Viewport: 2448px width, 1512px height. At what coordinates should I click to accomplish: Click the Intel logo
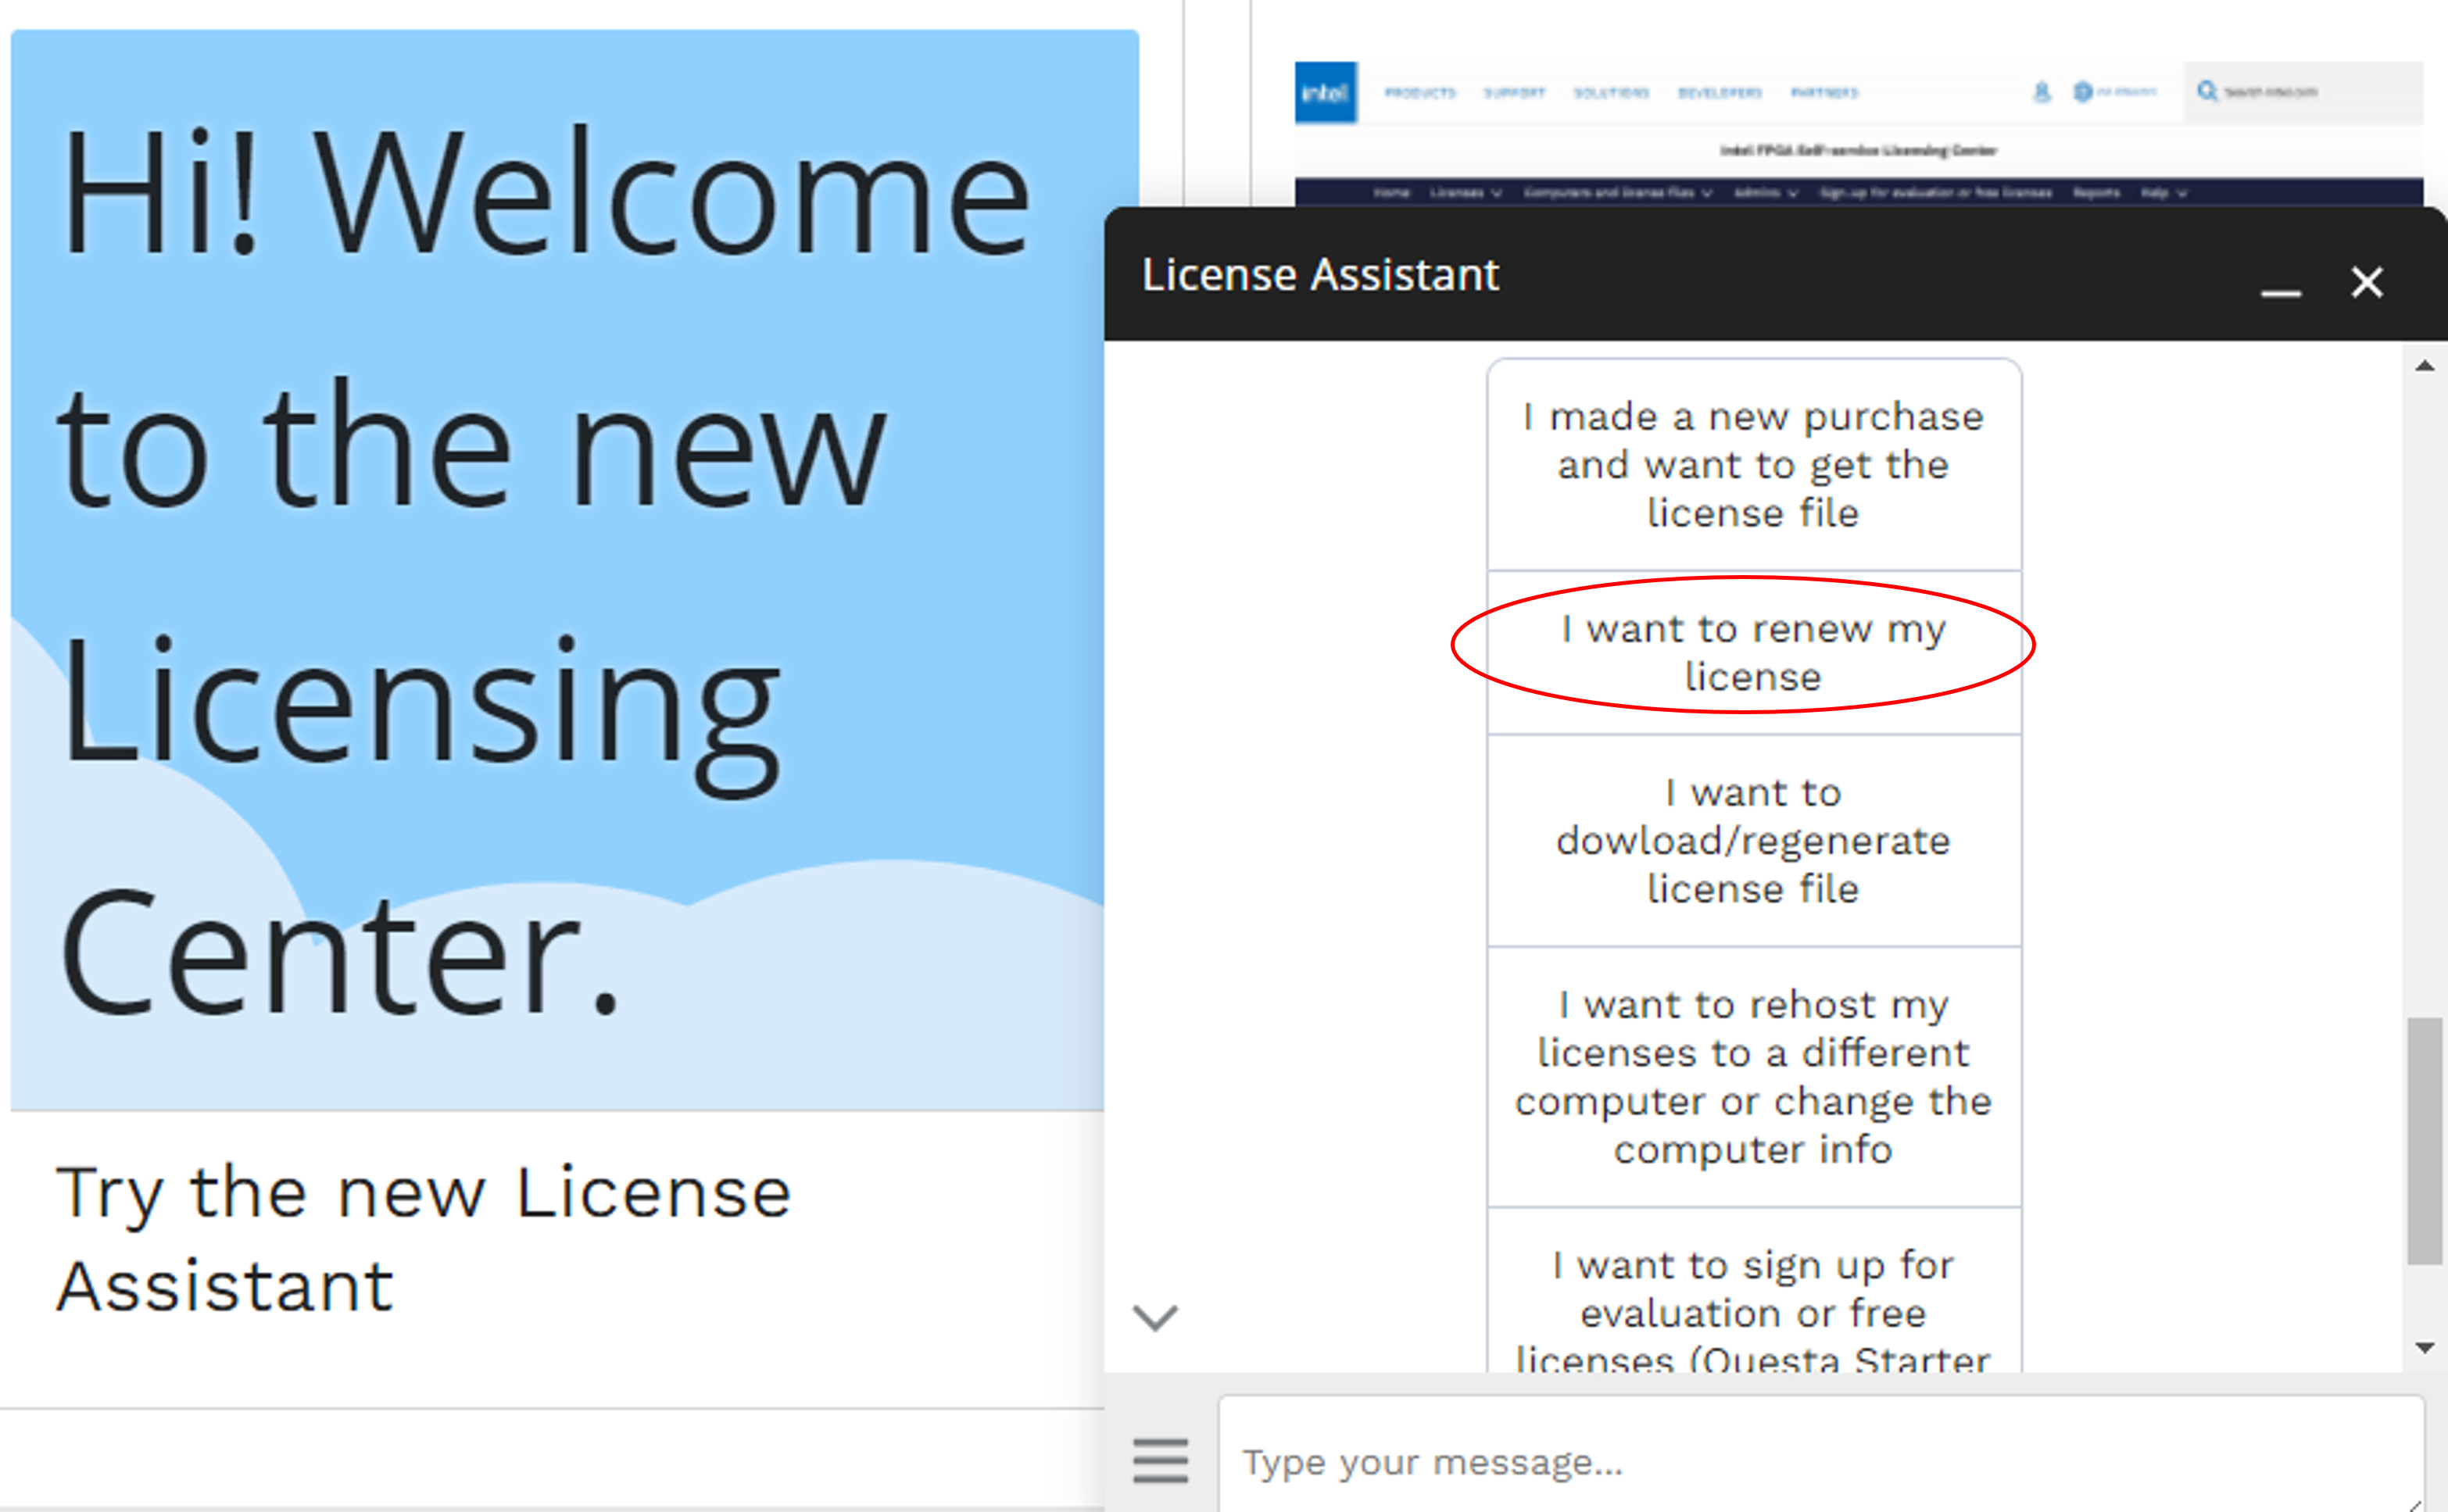coord(1325,93)
